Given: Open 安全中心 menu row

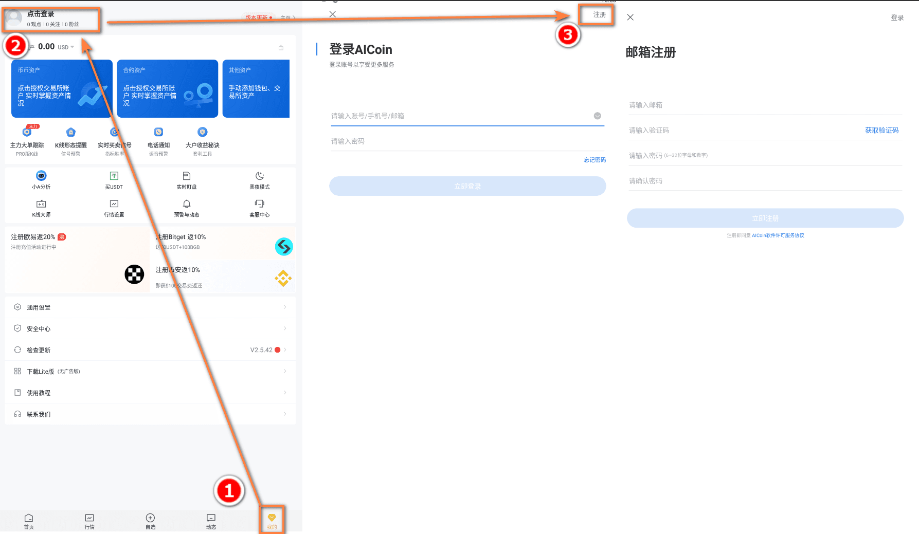Looking at the screenshot, I should click(x=150, y=328).
